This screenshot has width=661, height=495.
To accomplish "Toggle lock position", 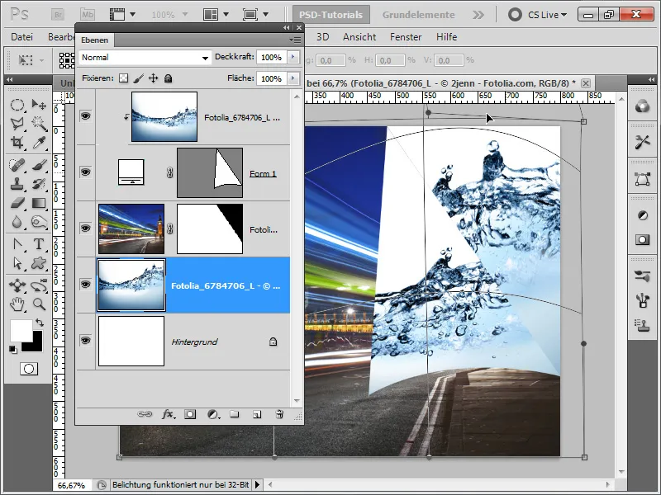I will (x=153, y=78).
